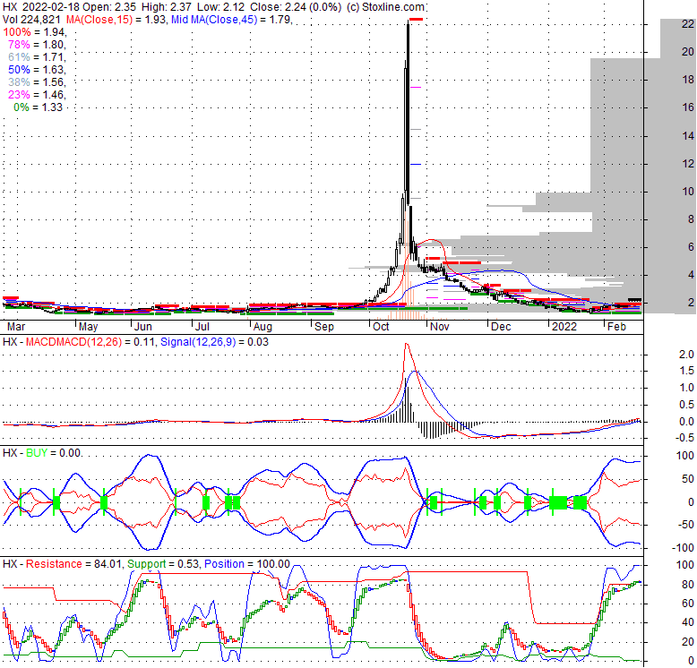This screenshot has width=697, height=668.
Task: Click the MACD line peak in October
Action: [406, 344]
